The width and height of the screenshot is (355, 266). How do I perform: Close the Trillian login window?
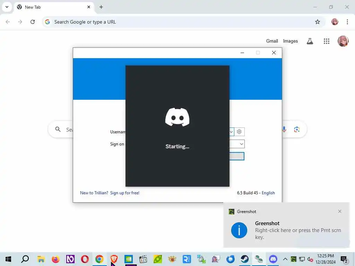(x=274, y=53)
